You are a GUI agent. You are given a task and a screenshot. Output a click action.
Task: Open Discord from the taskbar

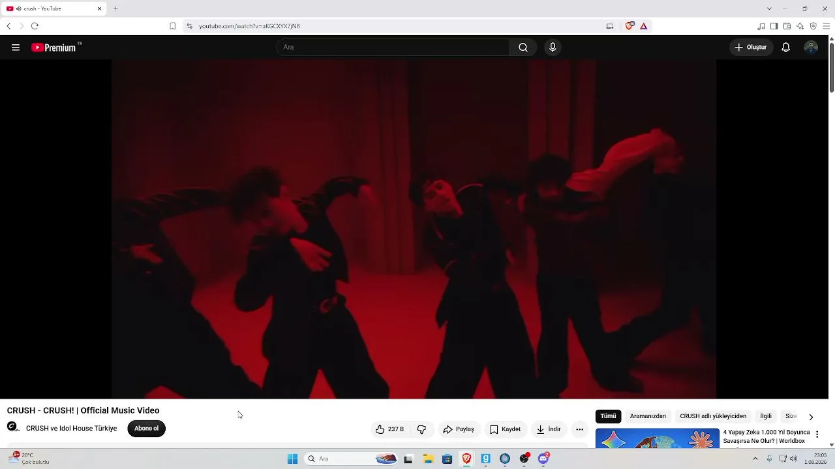[543, 459]
